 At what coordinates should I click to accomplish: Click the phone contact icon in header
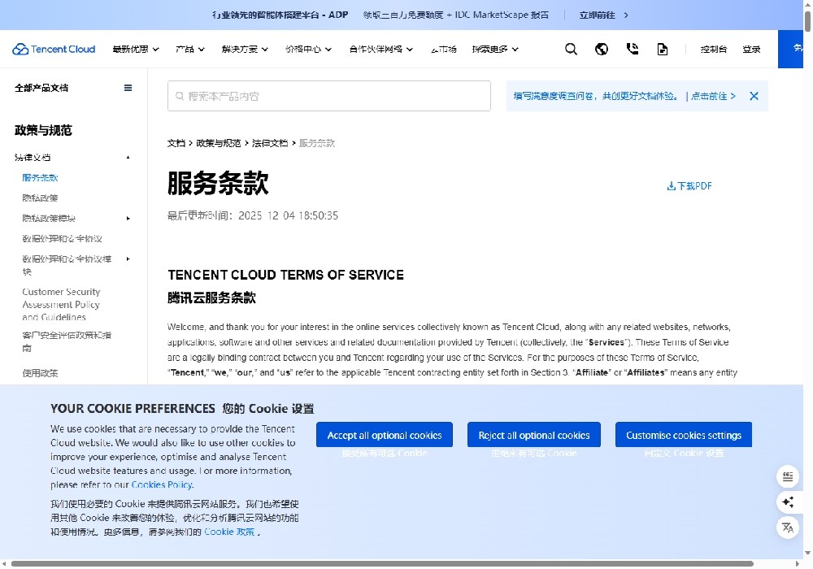[633, 49]
